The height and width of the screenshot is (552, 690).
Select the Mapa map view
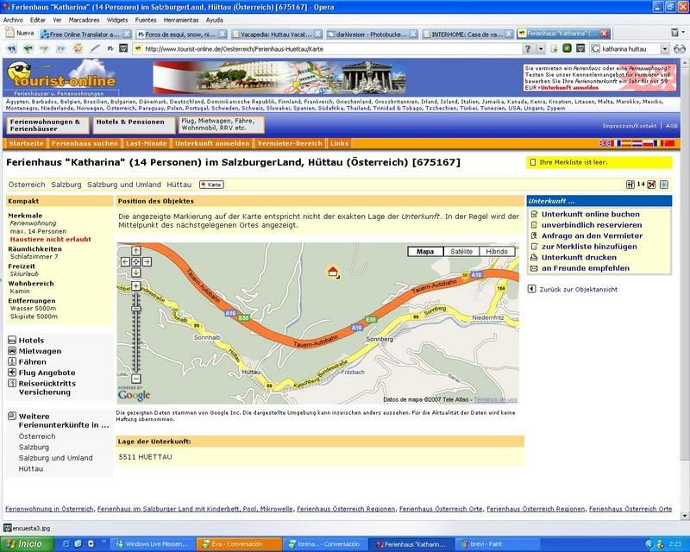coord(425,251)
